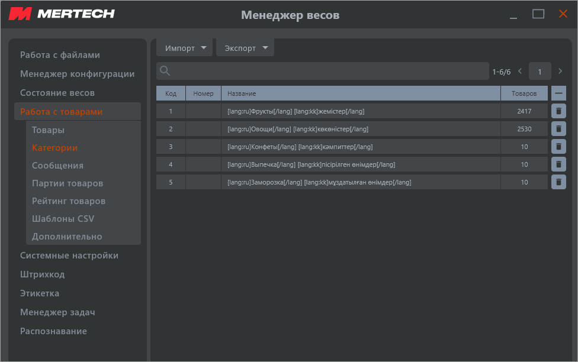
Task: Open the Экспорт dropdown
Action: [x=245, y=48]
